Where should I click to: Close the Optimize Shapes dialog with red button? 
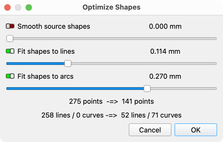[x=7, y=7]
